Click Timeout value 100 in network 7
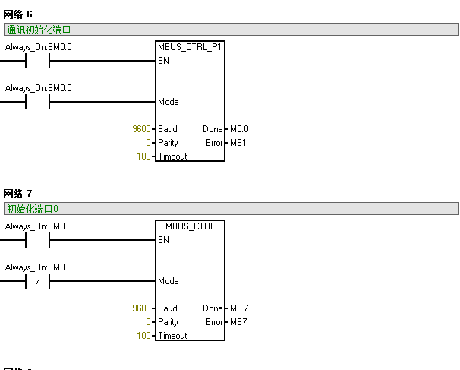460x370 pixels. [143, 335]
